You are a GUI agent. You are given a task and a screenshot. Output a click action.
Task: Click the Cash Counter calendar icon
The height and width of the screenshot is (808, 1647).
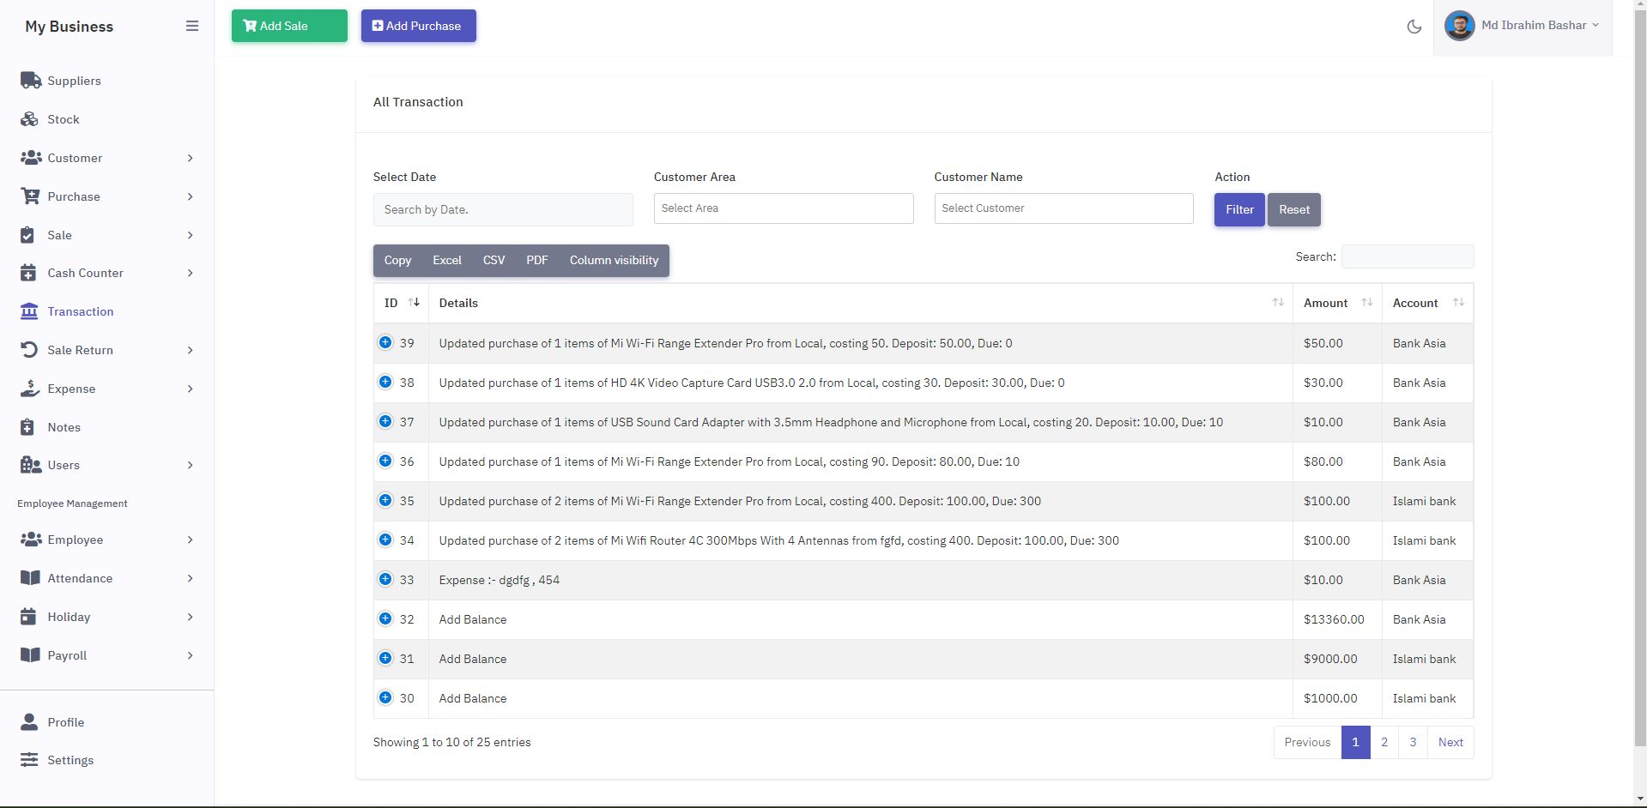28,273
